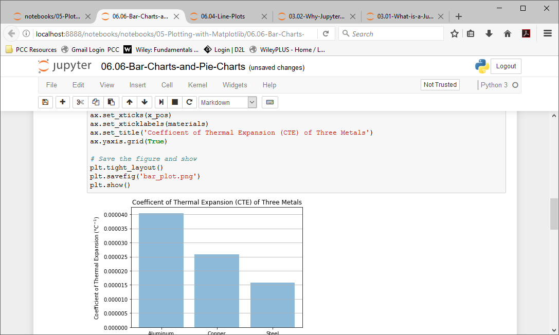The height and width of the screenshot is (335, 559).
Task: Cut the selected cell with scissors icon
Action: point(80,102)
